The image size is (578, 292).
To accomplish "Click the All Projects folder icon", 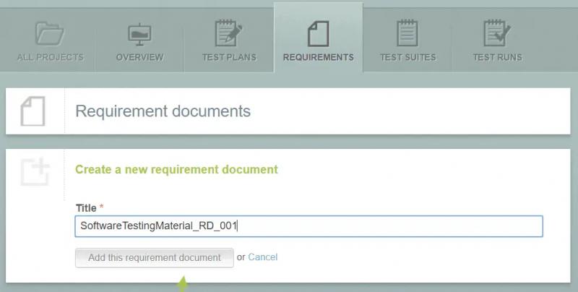I will click(51, 34).
